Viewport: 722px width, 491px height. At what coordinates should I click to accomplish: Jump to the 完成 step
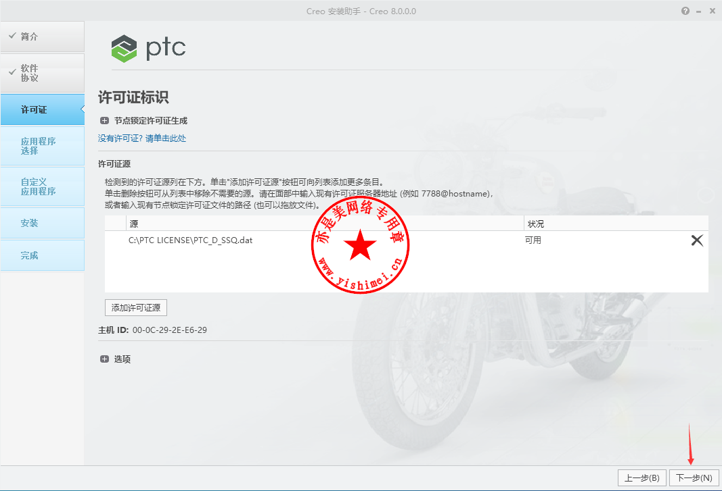(x=43, y=255)
